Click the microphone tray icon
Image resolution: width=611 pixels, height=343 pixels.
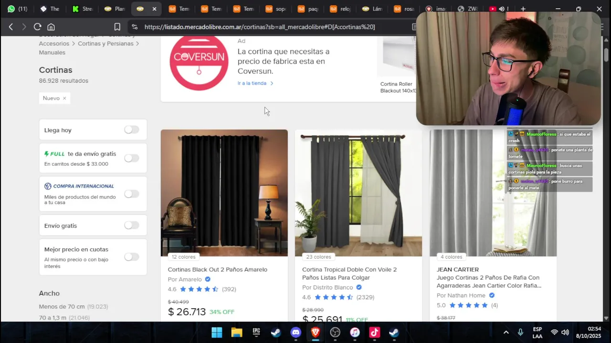tap(520, 333)
